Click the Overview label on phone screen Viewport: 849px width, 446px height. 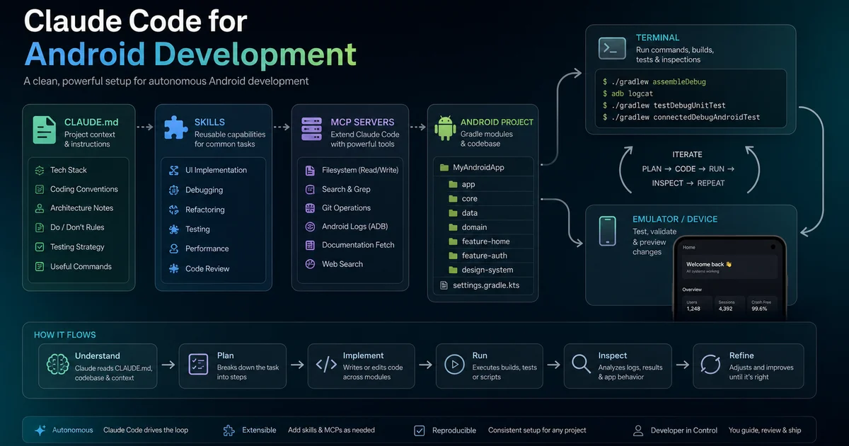pos(692,290)
